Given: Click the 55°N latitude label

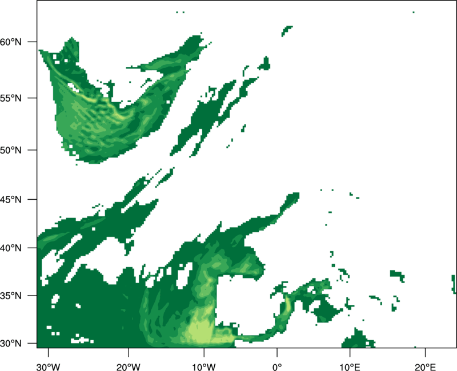Looking at the screenshot, I should point(11,98).
